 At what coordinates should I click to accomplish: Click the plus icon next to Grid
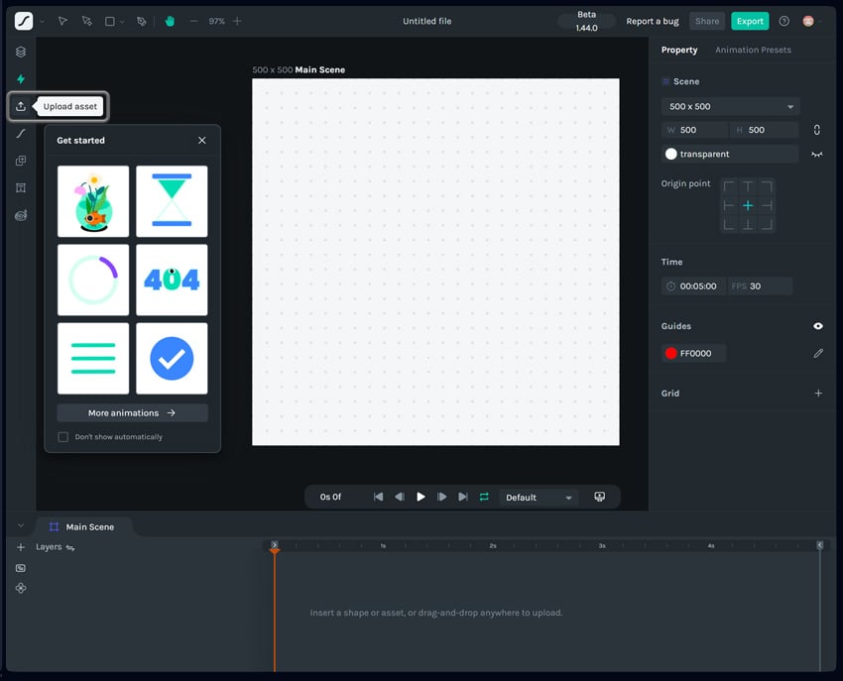coord(818,394)
